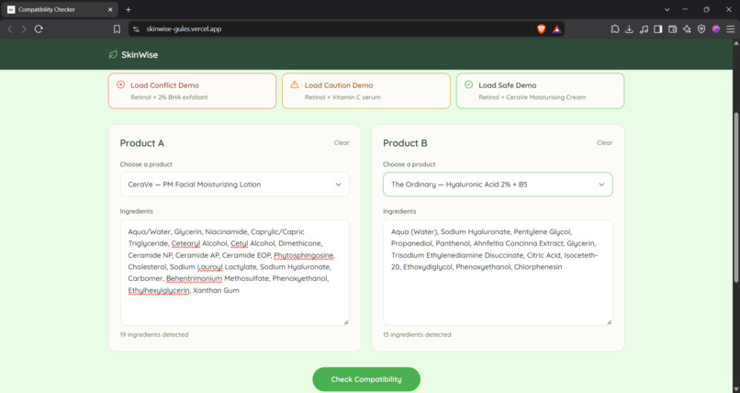Toggle the browser sidebar panel icon
This screenshot has height=393, width=740.
pos(658,29)
